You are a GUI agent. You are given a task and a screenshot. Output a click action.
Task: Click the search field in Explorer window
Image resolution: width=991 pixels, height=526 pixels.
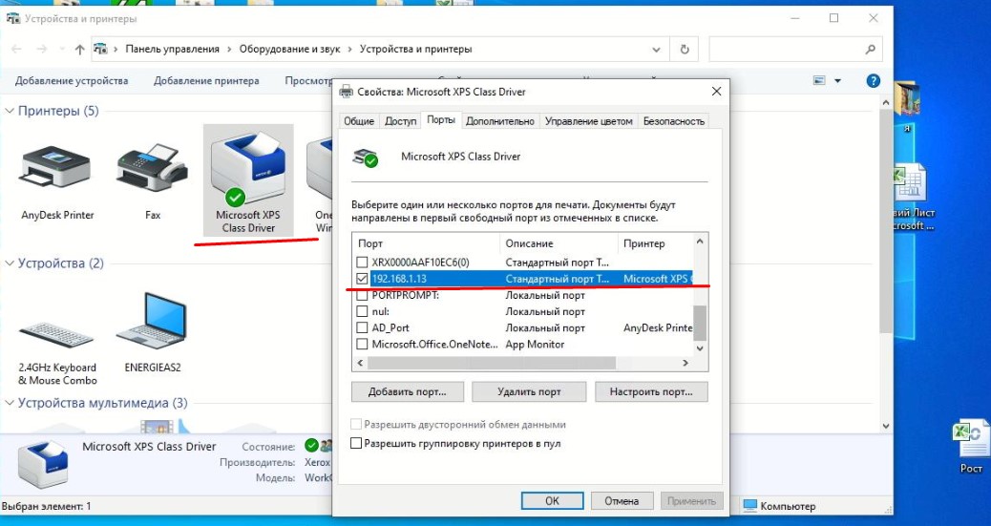click(x=785, y=49)
